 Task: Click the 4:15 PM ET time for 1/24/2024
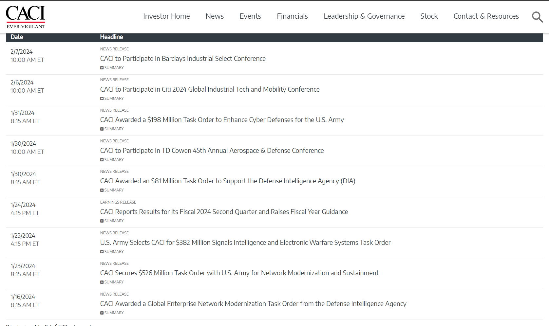pos(25,213)
